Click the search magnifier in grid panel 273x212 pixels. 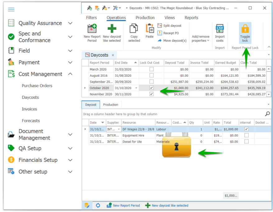tap(267, 114)
